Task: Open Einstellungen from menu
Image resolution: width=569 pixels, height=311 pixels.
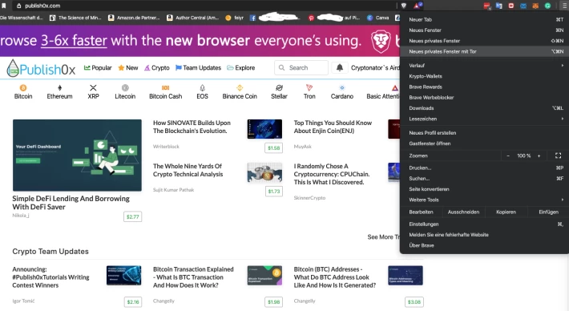Action: [x=484, y=224]
